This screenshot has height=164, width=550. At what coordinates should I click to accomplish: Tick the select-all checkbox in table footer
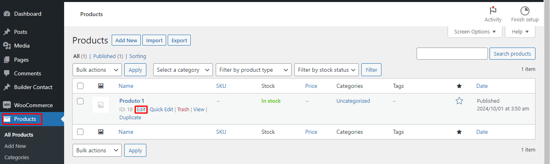pyautogui.click(x=80, y=132)
